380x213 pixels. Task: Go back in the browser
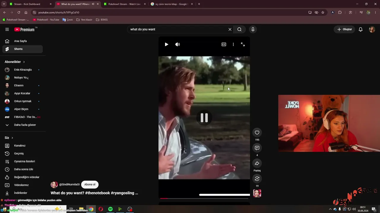[4, 12]
